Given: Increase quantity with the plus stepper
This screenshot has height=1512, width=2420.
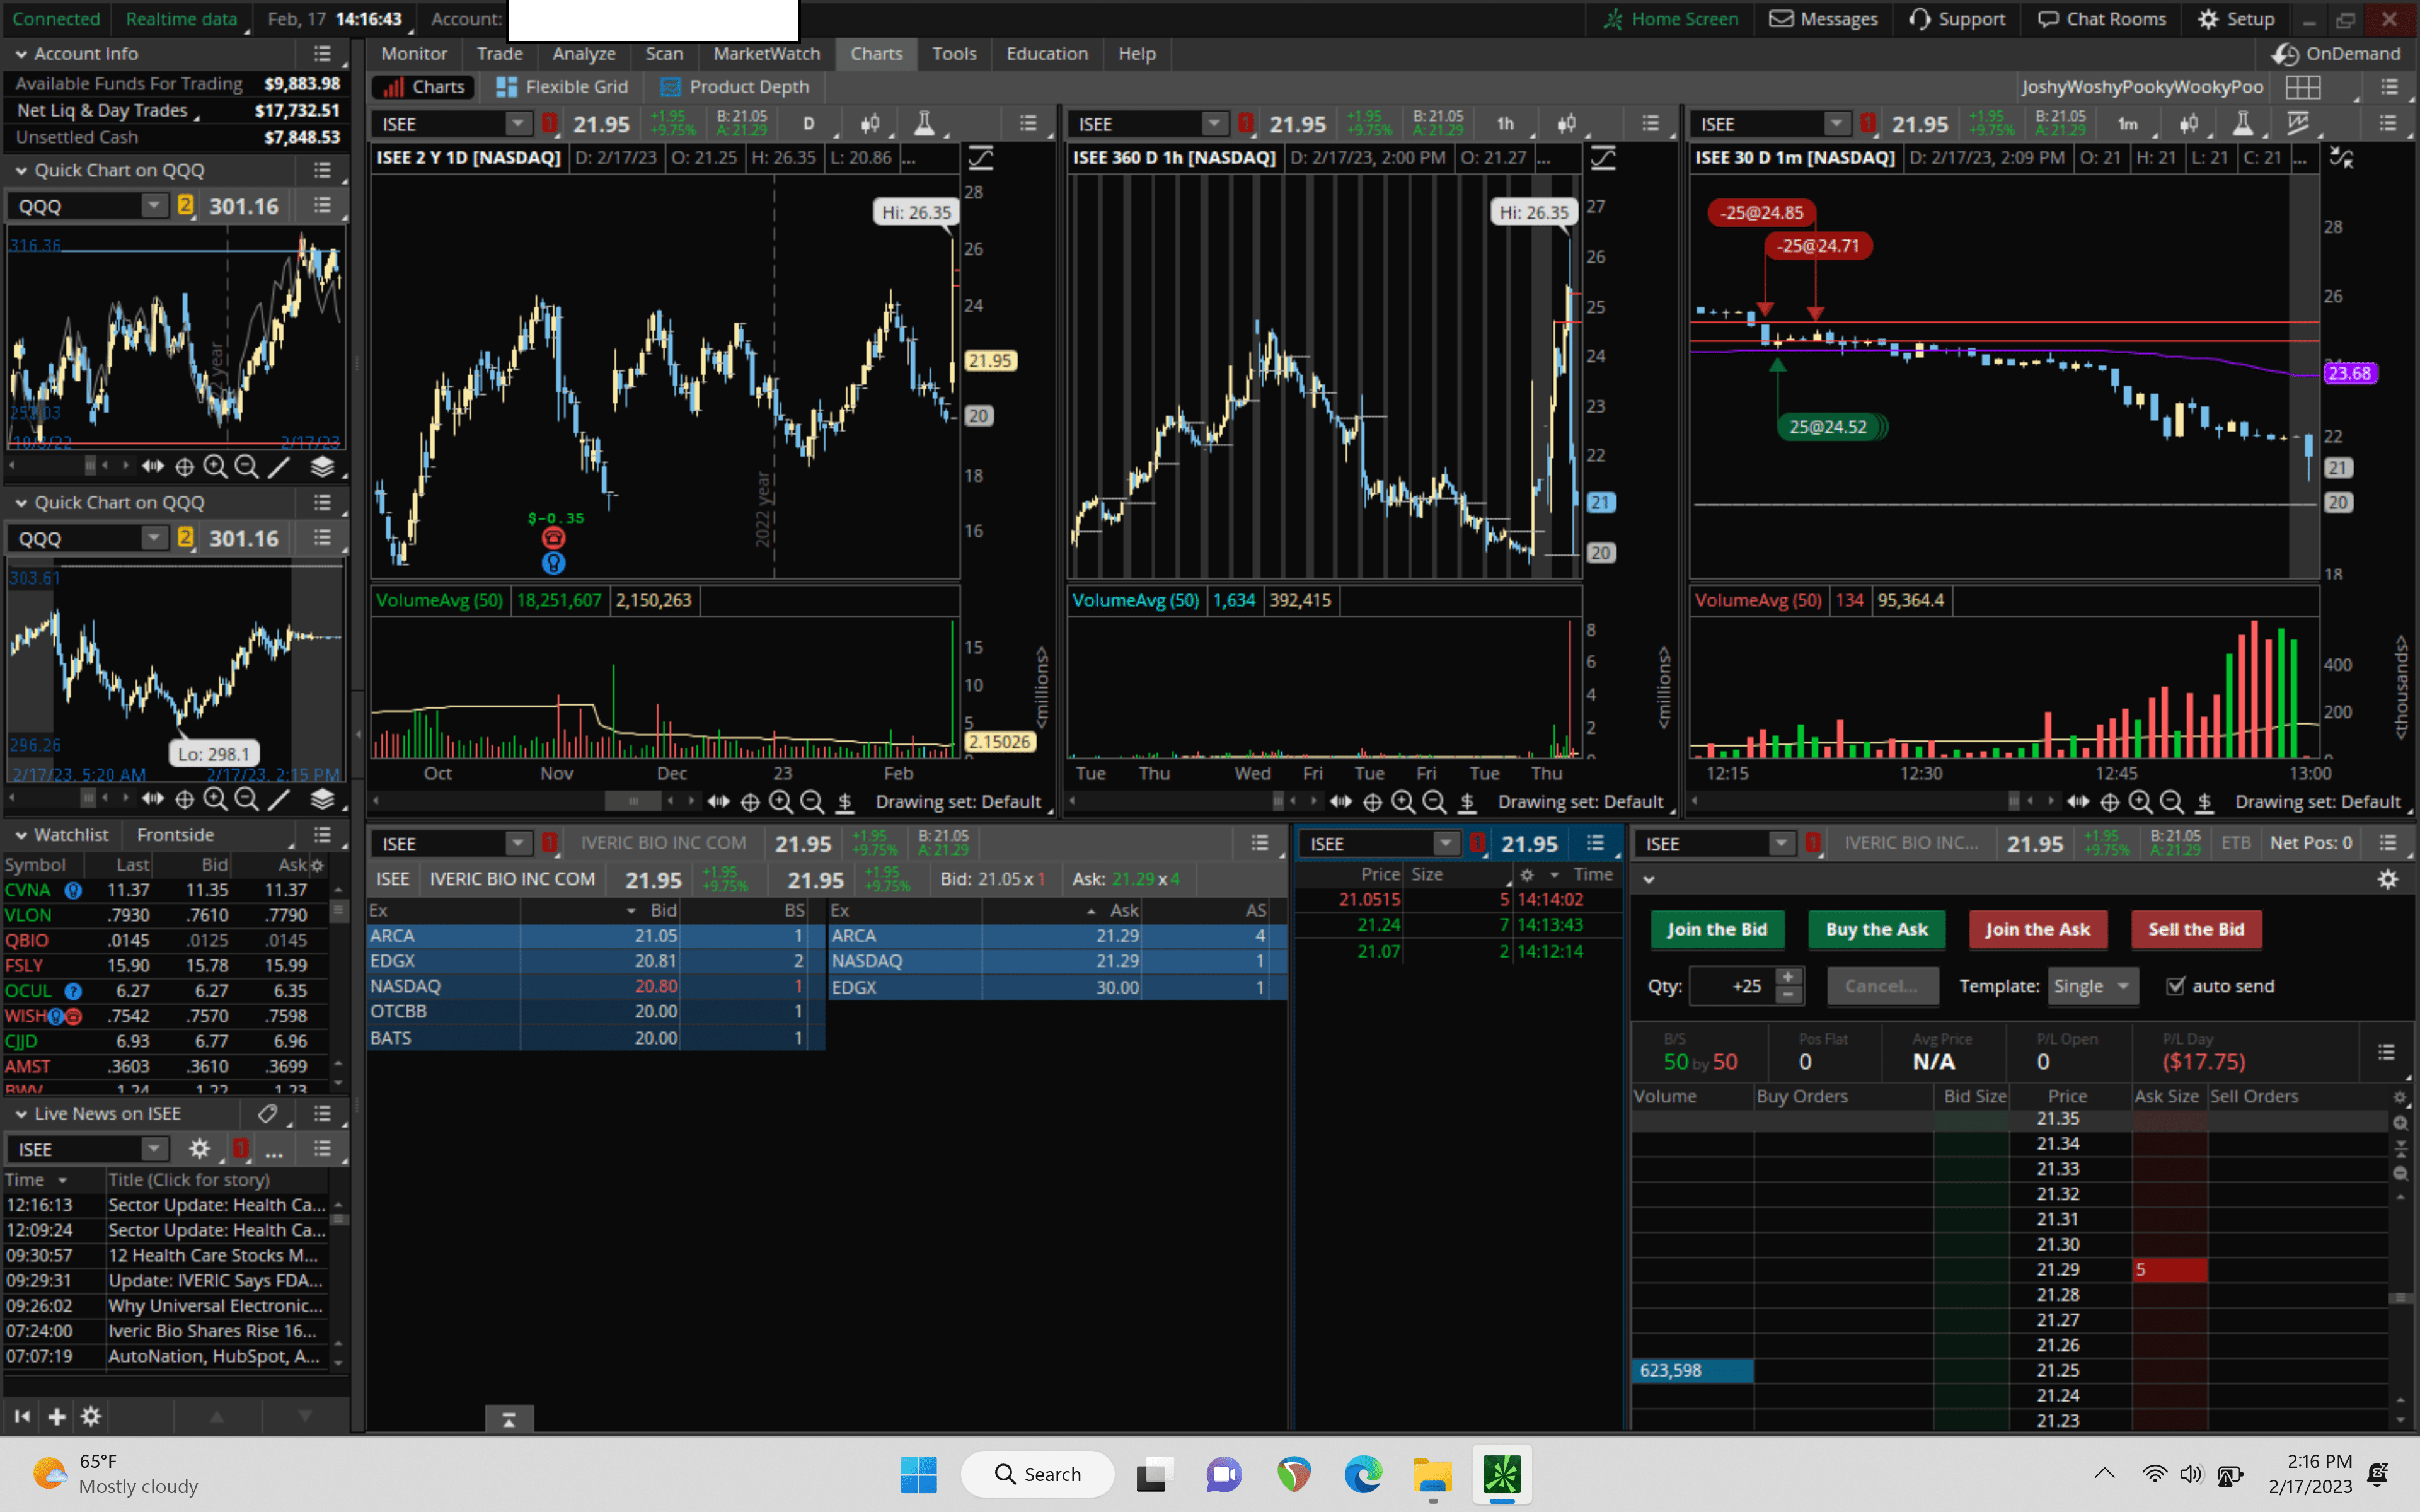Looking at the screenshot, I should [x=1788, y=977].
